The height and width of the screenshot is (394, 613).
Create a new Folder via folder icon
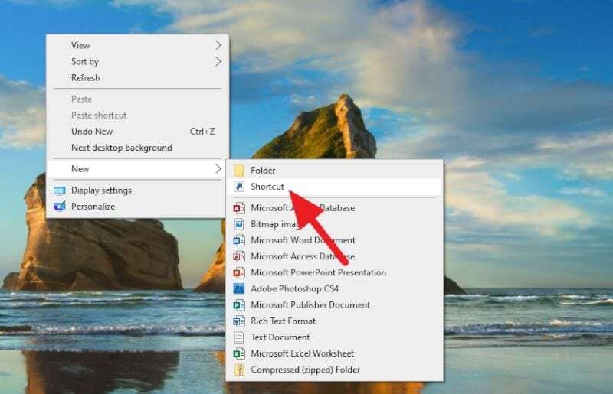point(239,171)
